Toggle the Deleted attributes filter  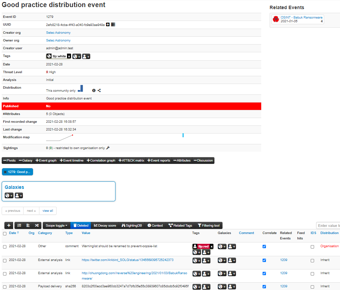(80, 226)
